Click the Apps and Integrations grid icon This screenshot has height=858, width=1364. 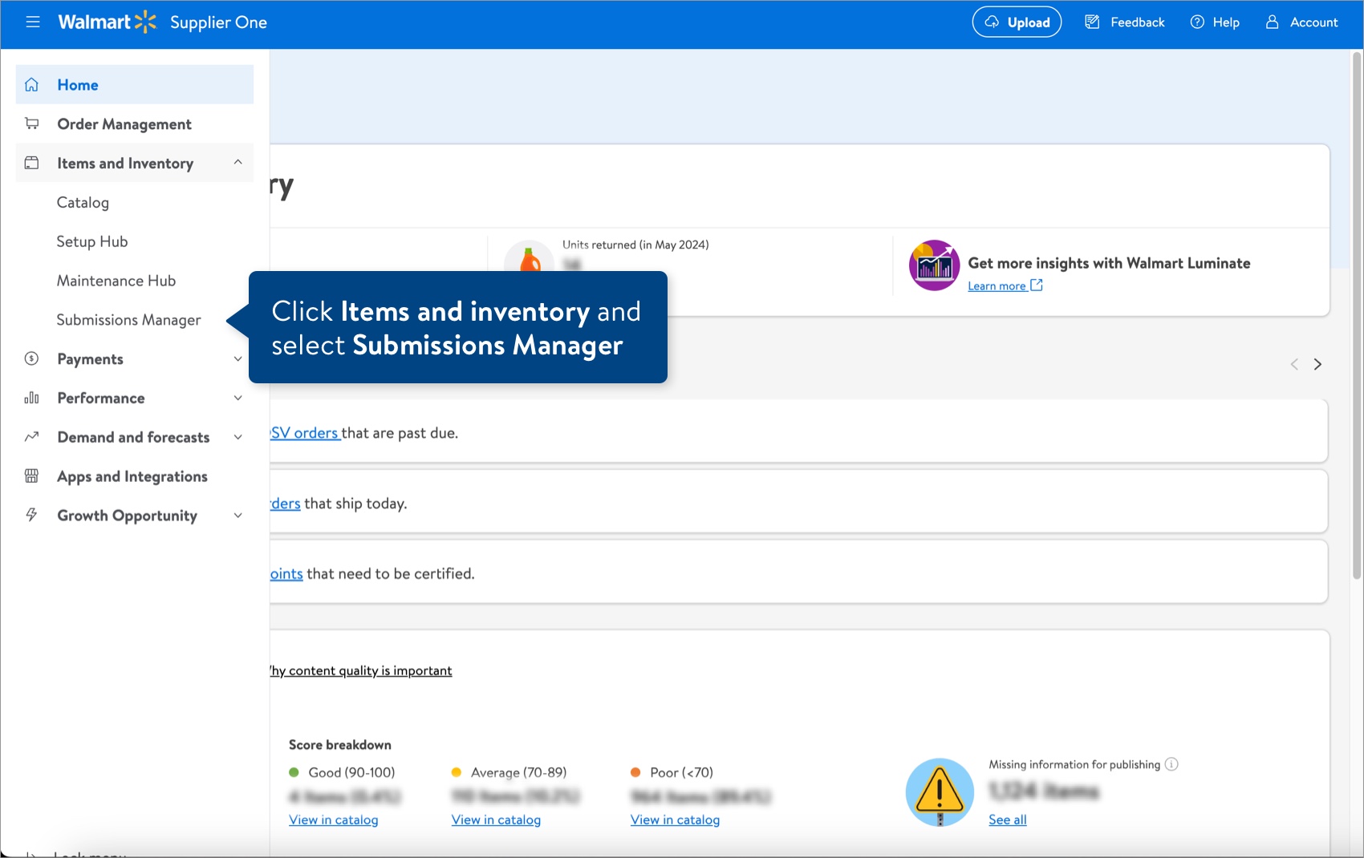pos(31,476)
